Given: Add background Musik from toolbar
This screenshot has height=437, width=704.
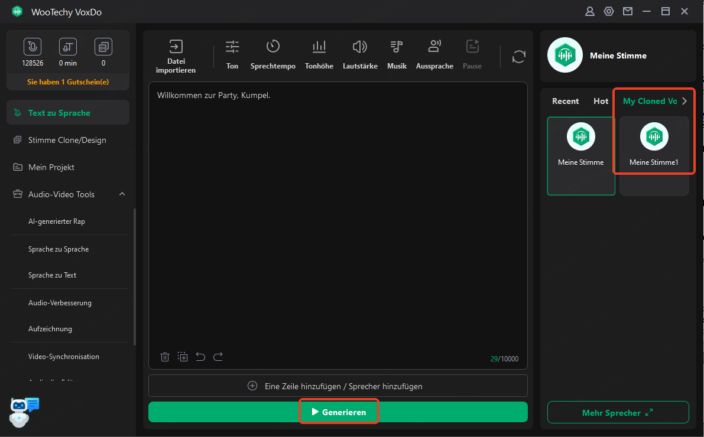Looking at the screenshot, I should pos(397,47).
